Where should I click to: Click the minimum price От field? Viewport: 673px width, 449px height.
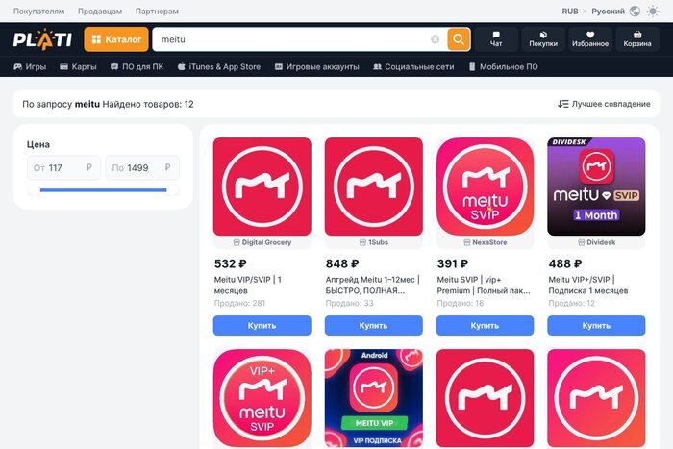coord(63,168)
